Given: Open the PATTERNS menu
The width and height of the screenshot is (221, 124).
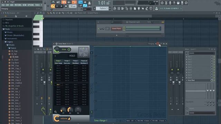Looking at the screenshot, I should pos(18,5).
